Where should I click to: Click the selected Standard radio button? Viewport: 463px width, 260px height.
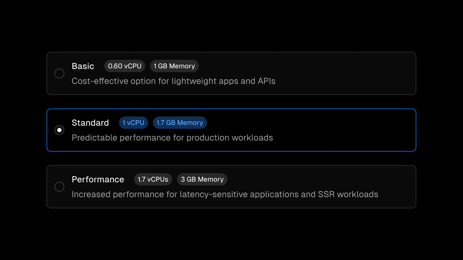pos(59,130)
